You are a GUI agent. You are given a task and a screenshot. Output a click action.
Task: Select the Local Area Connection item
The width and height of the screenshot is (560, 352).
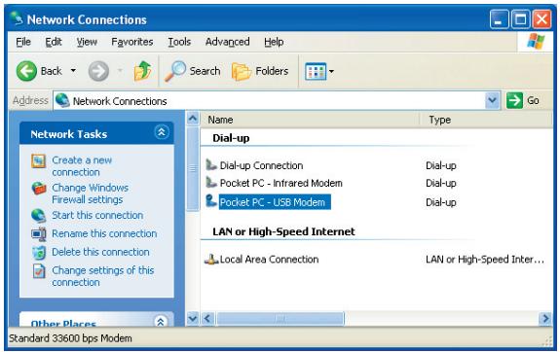click(269, 260)
